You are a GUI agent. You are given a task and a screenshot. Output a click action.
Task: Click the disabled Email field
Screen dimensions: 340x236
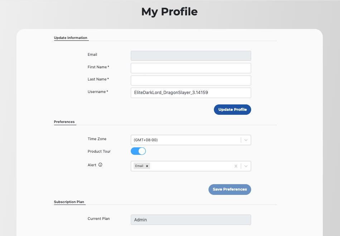191,55
